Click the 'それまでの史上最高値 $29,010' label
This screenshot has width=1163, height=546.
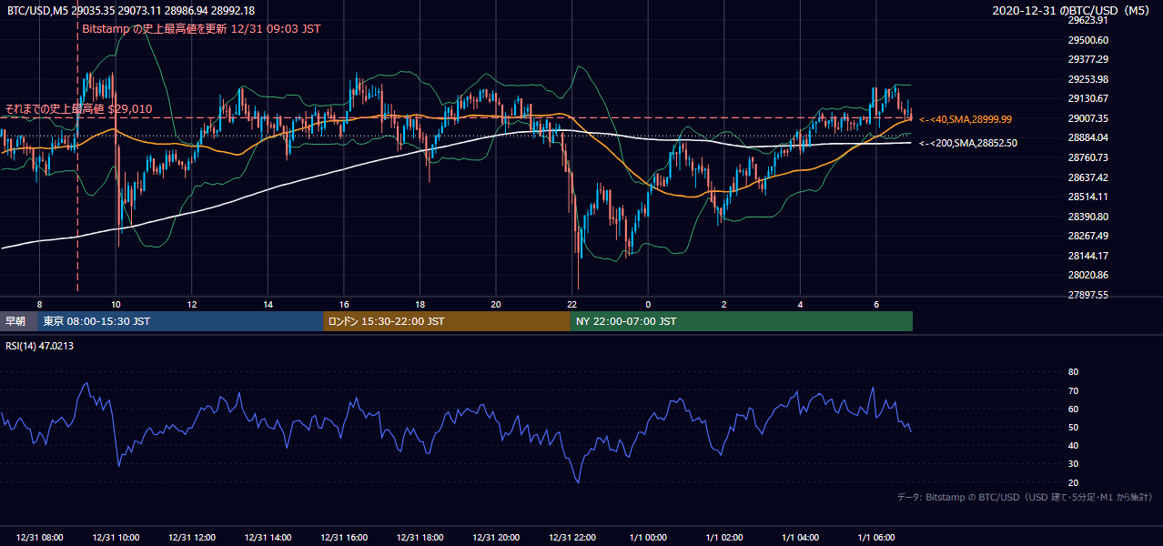[x=78, y=108]
